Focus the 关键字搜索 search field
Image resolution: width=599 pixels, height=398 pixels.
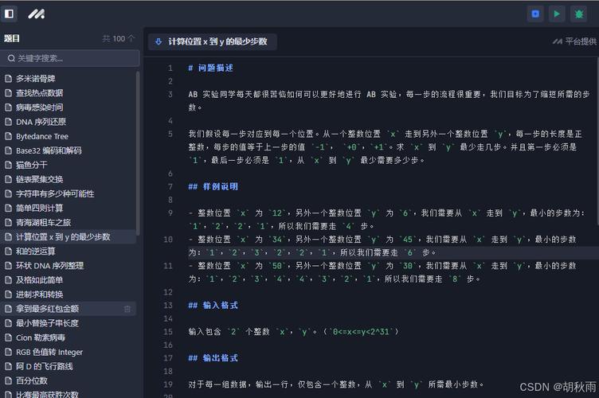[x=71, y=58]
